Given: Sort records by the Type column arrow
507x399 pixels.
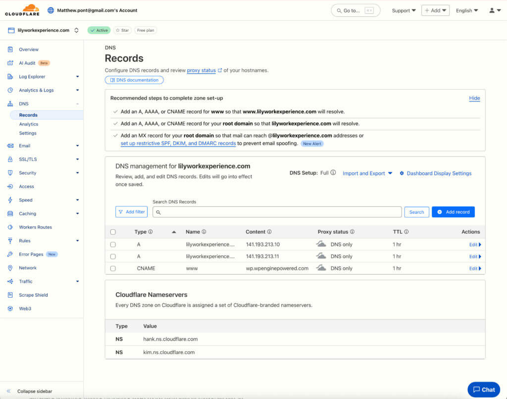Looking at the screenshot, I should (x=174, y=232).
